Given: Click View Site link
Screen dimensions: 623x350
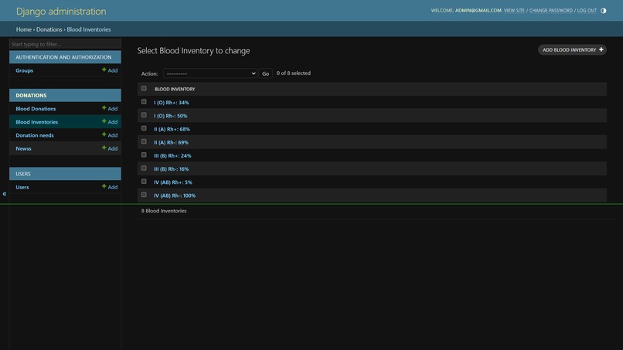Looking at the screenshot, I should click(x=514, y=10).
